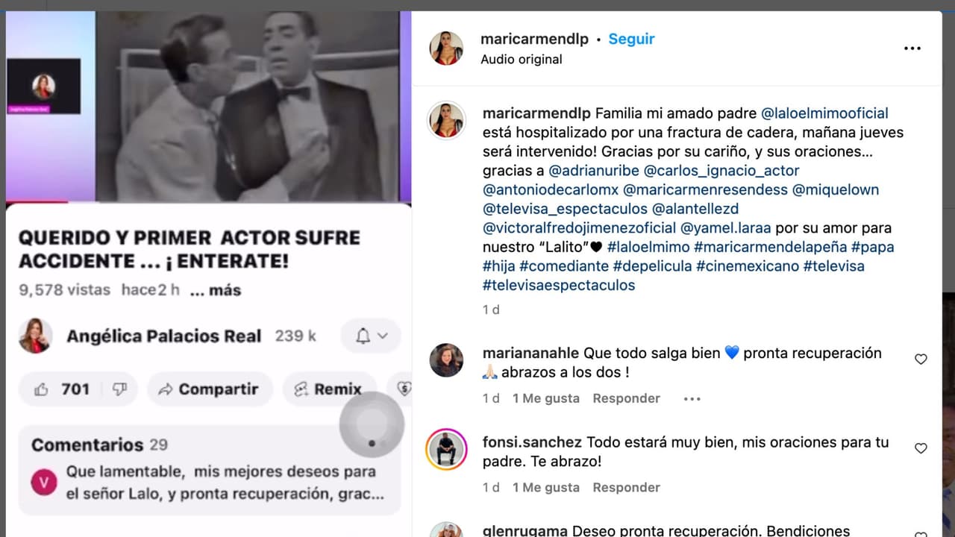
Task: Expand the notification bell dropdown
Action: coord(371,336)
